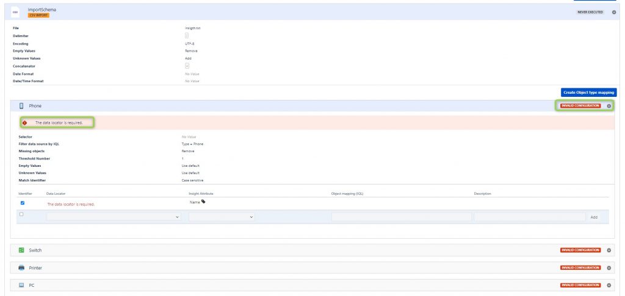The image size is (625, 296).
Task: Focus the Object mapping (IQL) input field
Action: click(402, 217)
